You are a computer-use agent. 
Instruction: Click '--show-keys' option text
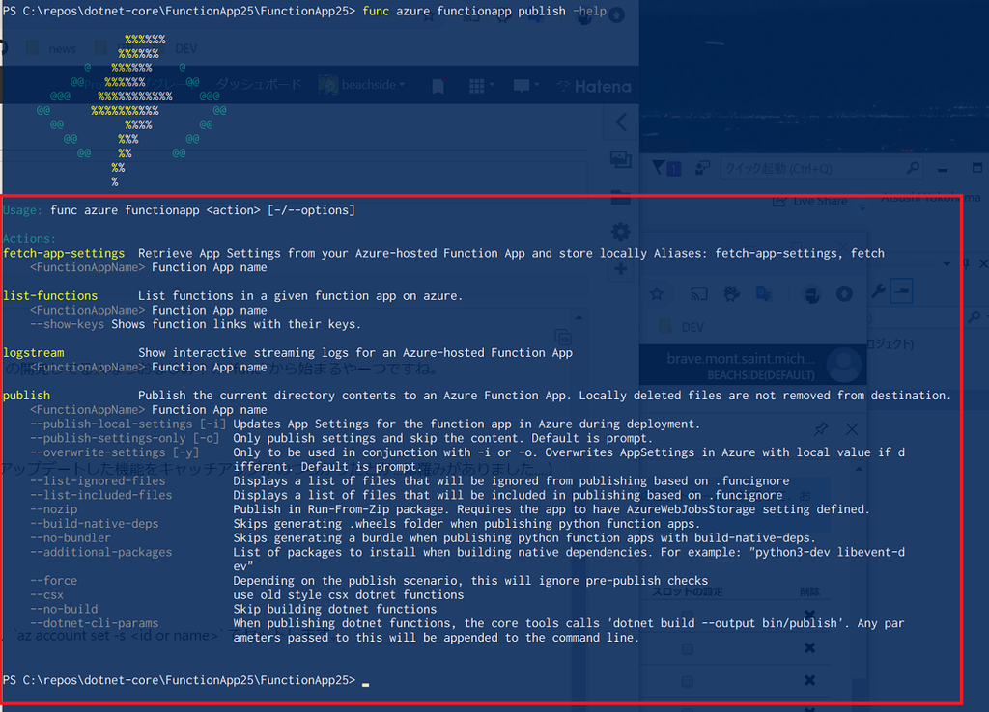[x=67, y=324]
